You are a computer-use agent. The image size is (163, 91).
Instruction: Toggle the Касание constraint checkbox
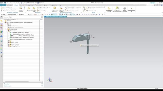coord(10,34)
